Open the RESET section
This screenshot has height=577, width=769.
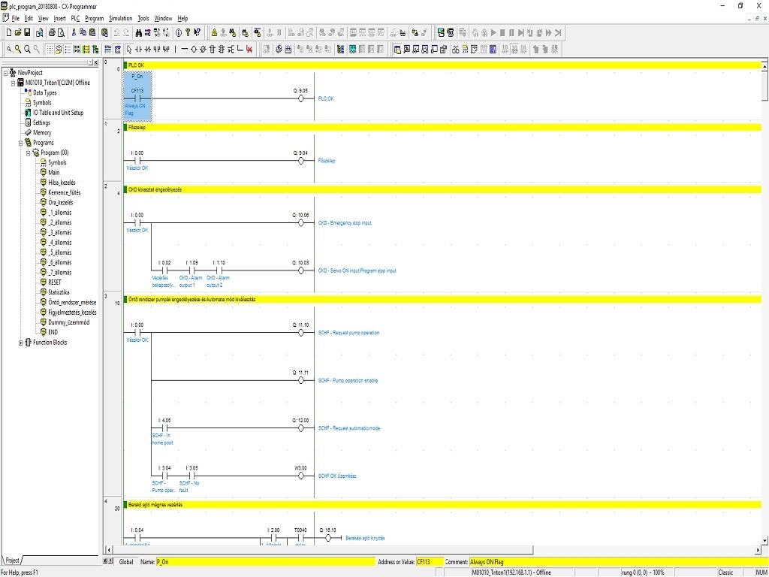55,282
